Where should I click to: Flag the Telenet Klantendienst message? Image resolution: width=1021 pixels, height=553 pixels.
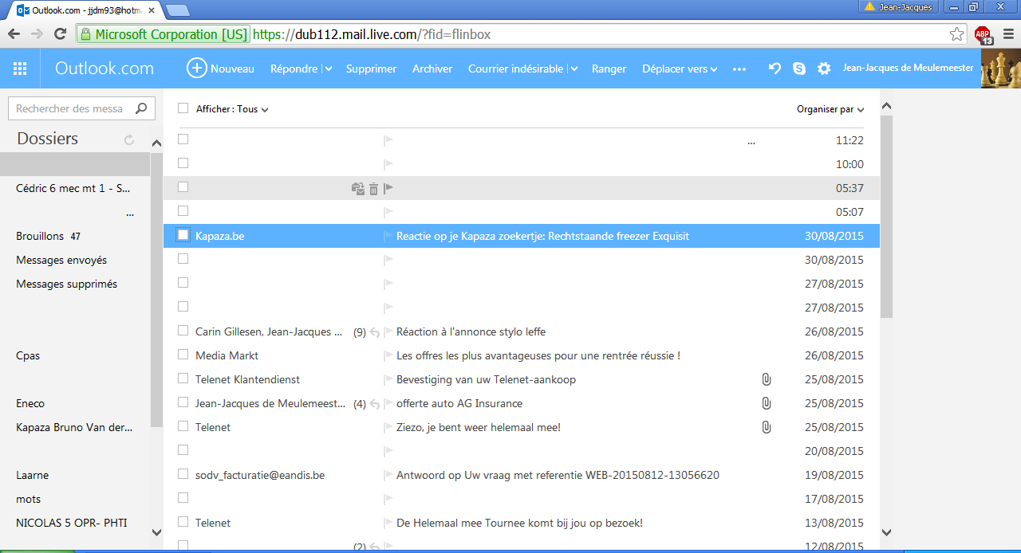click(x=388, y=379)
